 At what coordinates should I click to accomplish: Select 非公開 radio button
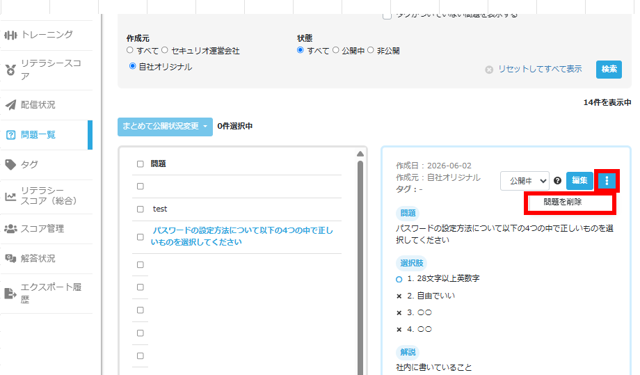371,50
